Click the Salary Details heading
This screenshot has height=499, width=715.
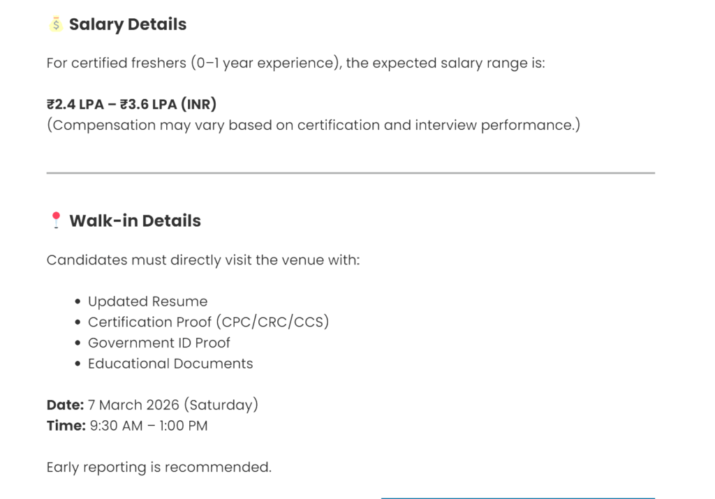point(128,24)
